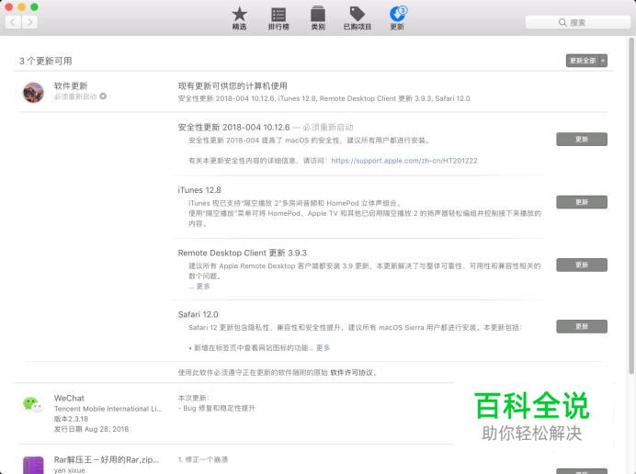The height and width of the screenshot is (474, 636).
Task: Click 'Tencent Mobile International' developer name
Action: point(108,409)
